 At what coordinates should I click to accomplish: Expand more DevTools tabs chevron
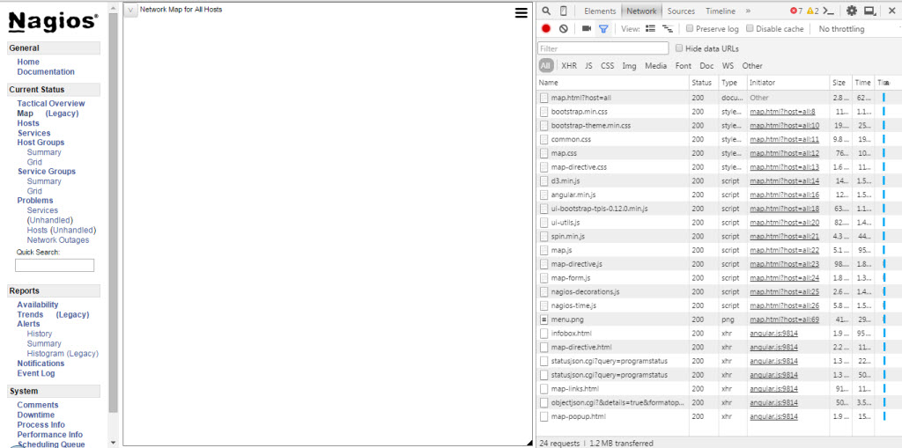(748, 11)
